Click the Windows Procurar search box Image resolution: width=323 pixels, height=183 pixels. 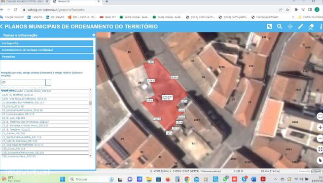[89, 179]
